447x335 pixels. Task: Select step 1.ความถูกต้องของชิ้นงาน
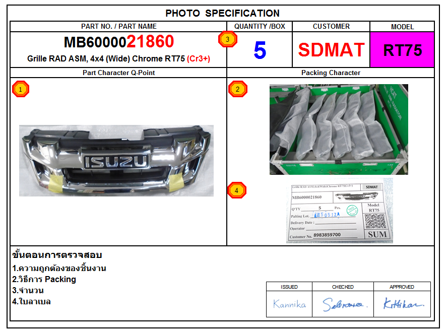coord(59,268)
